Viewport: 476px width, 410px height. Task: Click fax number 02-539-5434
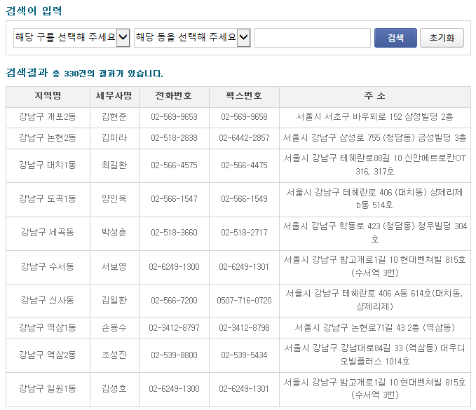(244, 355)
